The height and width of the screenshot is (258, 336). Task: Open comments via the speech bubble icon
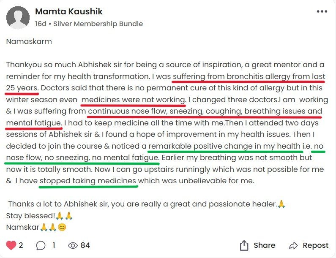coord(41,245)
